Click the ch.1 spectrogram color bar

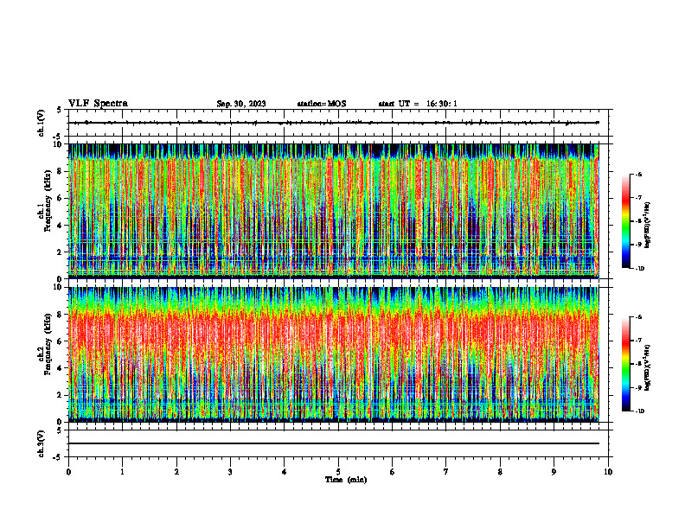tap(625, 221)
